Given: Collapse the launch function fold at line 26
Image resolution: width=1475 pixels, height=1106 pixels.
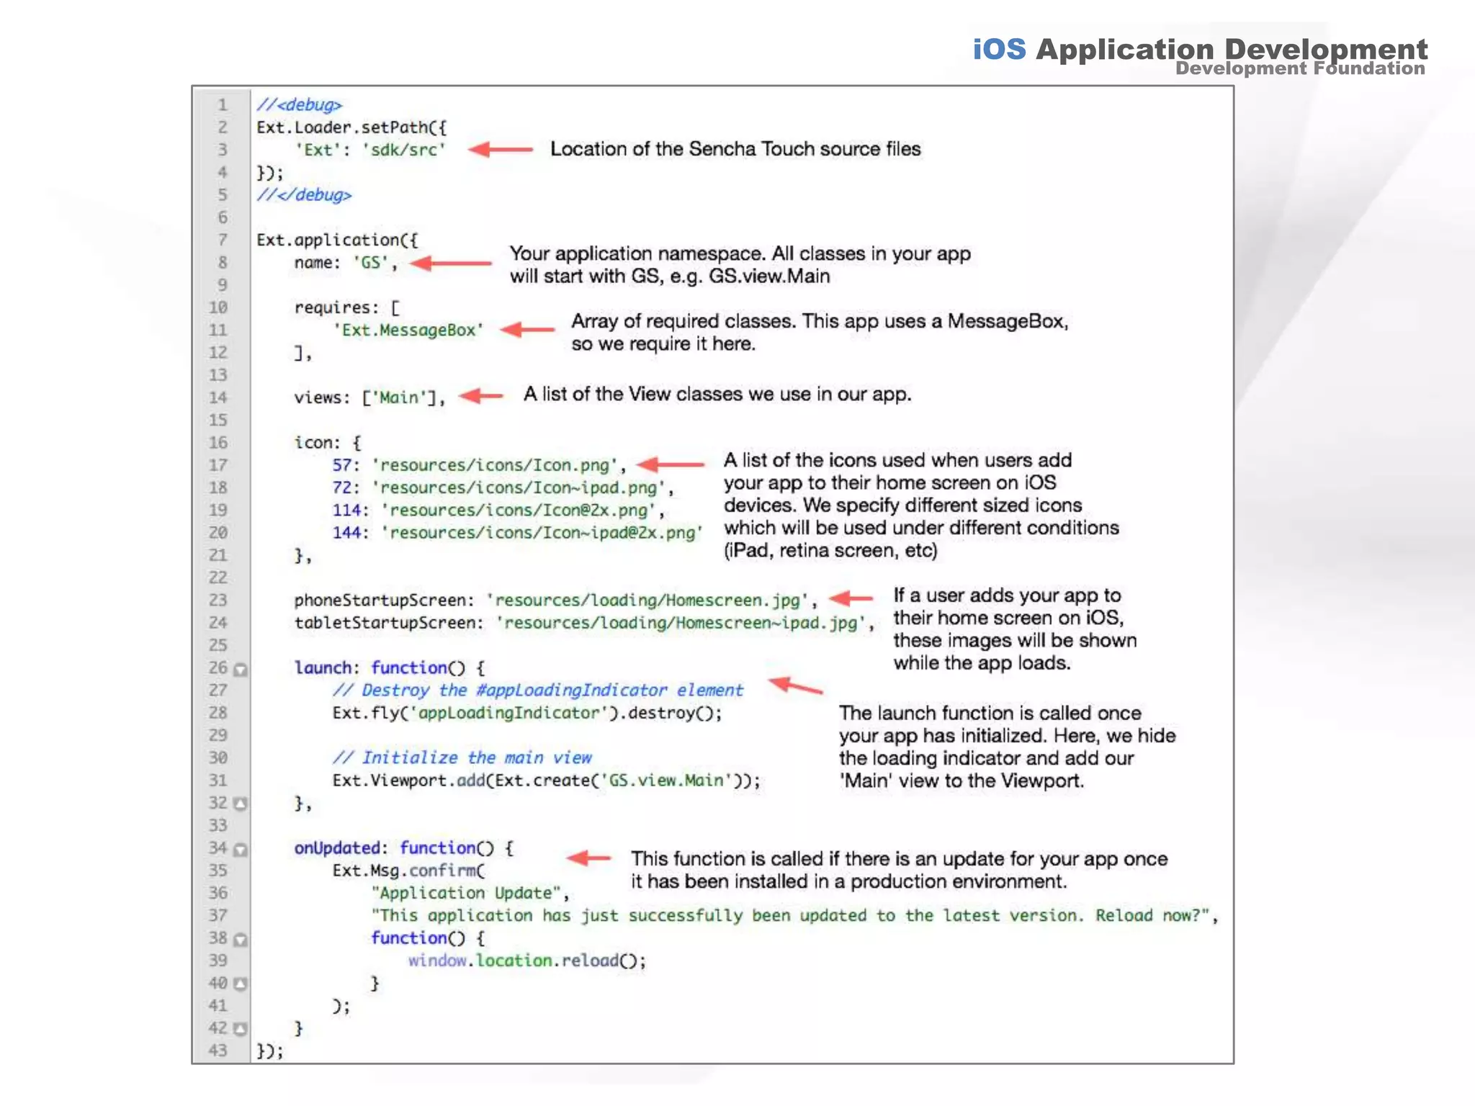Looking at the screenshot, I should [x=241, y=669].
